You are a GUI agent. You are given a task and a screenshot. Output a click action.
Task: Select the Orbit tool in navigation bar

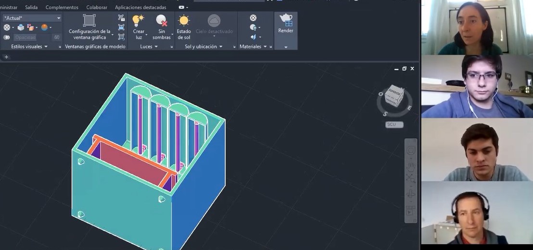pyautogui.click(x=411, y=195)
